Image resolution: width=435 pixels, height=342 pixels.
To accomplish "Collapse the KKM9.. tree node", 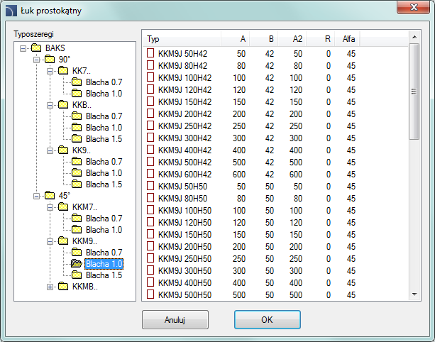I will (x=50, y=241).
